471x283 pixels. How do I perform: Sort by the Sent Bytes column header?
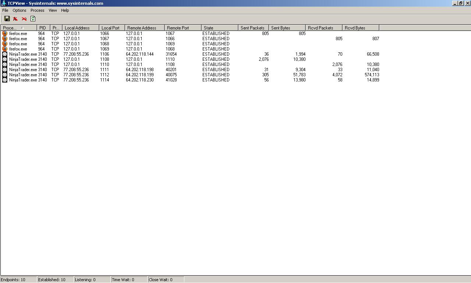pyautogui.click(x=287, y=28)
